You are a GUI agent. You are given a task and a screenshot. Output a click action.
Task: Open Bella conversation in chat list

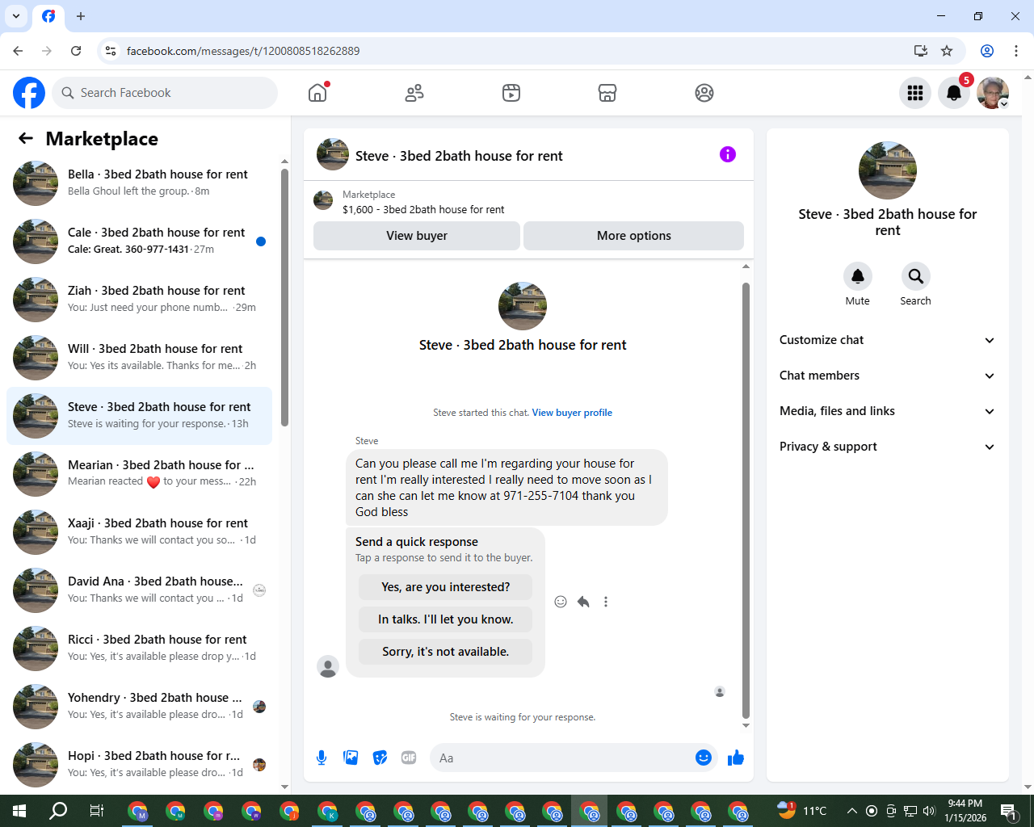coord(139,183)
